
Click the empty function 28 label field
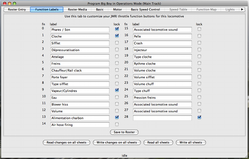click(x=162, y=118)
